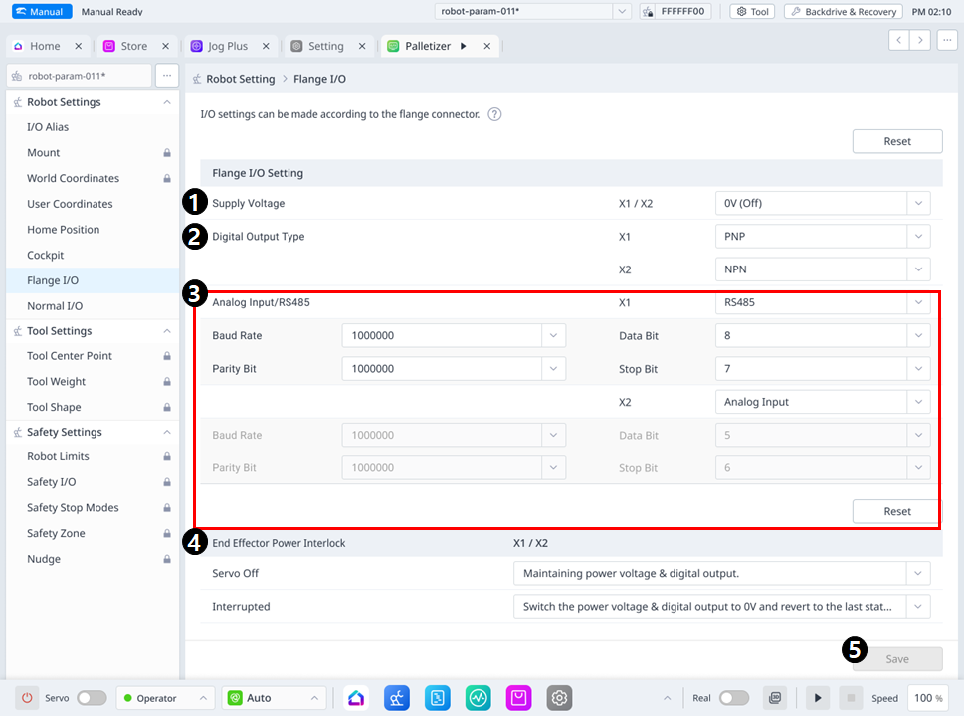The image size is (964, 716).
Task: Toggle the Servo switch
Action: coord(92,698)
